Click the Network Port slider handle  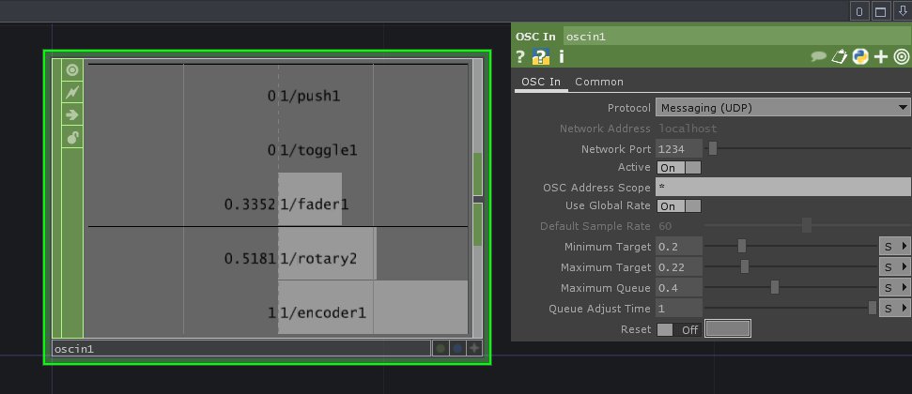[713, 148]
